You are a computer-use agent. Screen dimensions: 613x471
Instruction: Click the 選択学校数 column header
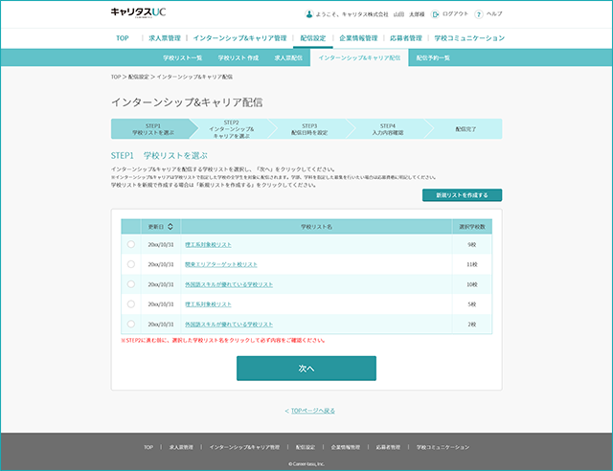click(472, 227)
